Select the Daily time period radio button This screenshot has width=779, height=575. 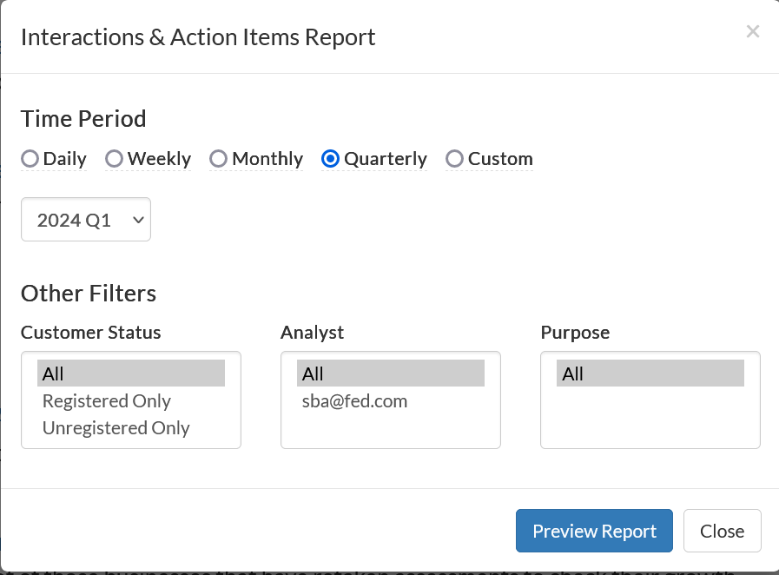pyautogui.click(x=30, y=159)
